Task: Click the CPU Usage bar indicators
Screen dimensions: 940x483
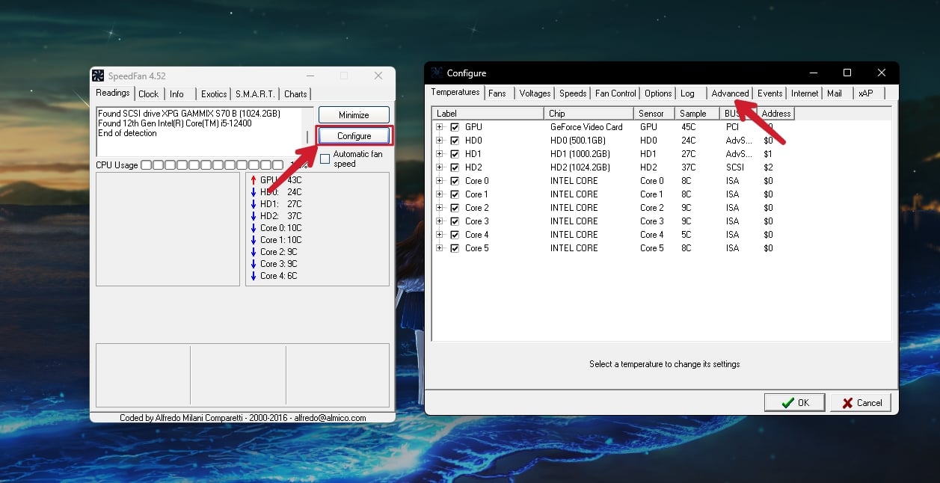Action: click(x=212, y=165)
